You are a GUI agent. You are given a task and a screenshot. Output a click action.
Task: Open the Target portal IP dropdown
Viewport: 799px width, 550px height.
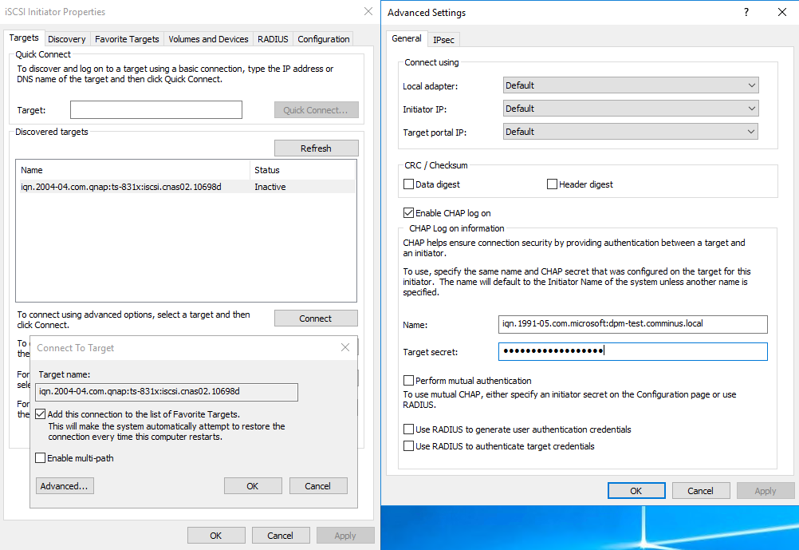(x=631, y=132)
